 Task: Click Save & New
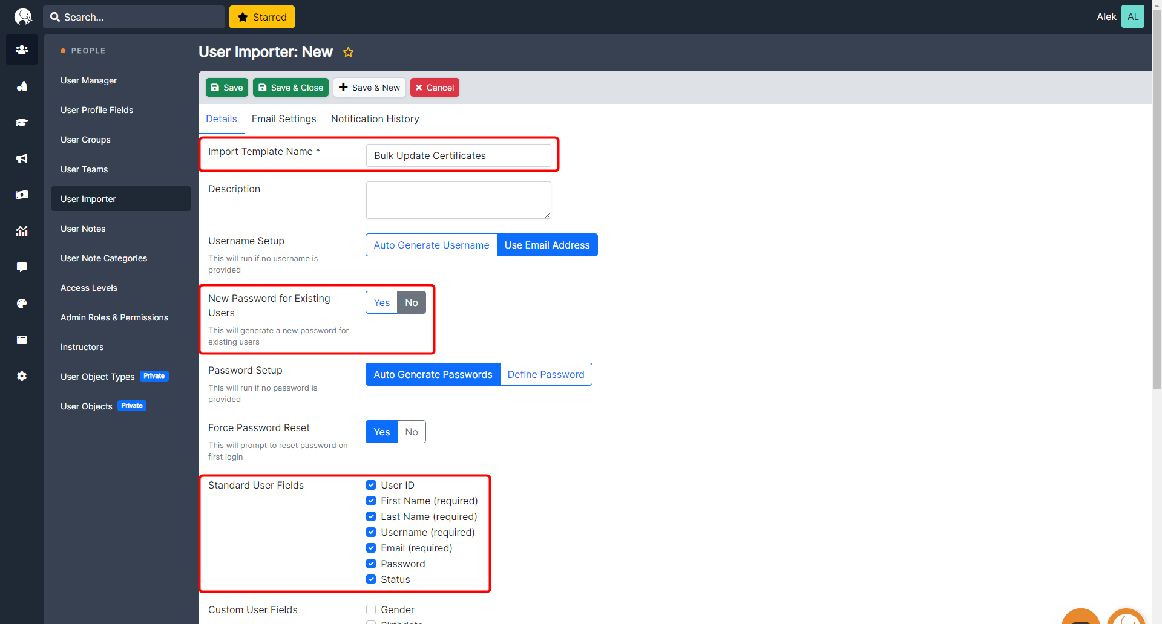click(x=369, y=88)
